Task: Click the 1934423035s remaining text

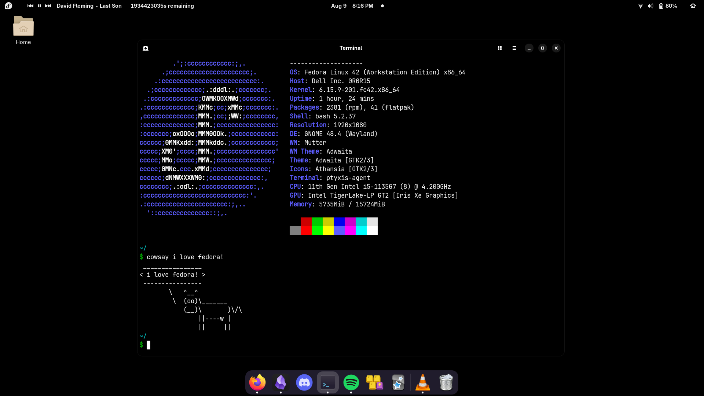Action: pos(162,6)
